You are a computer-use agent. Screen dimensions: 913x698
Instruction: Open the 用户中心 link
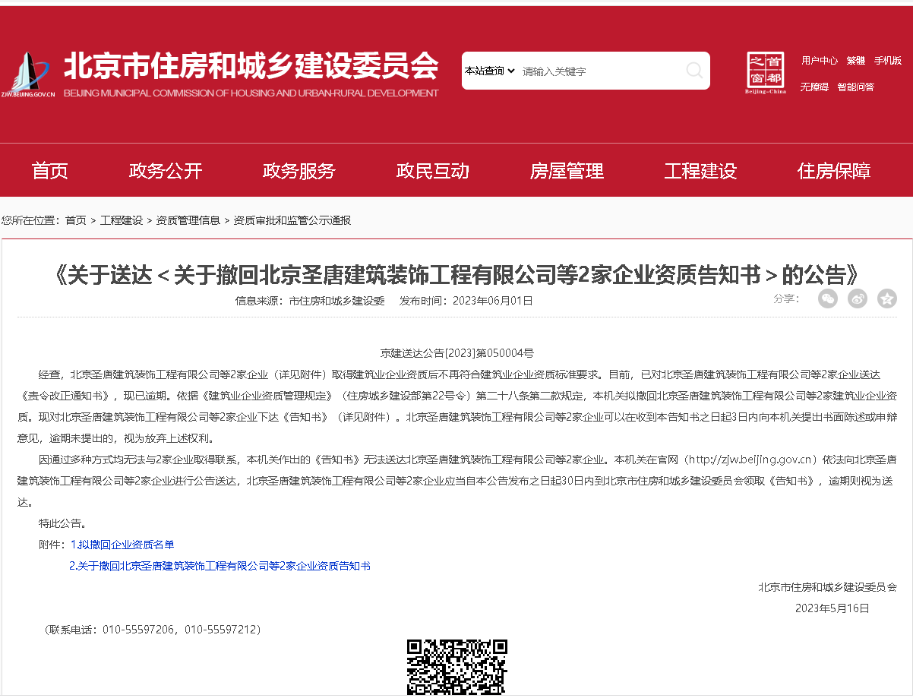tap(820, 61)
